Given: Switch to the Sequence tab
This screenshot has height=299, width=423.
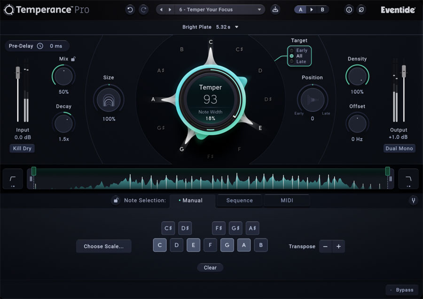Looking at the screenshot, I should [239, 200].
